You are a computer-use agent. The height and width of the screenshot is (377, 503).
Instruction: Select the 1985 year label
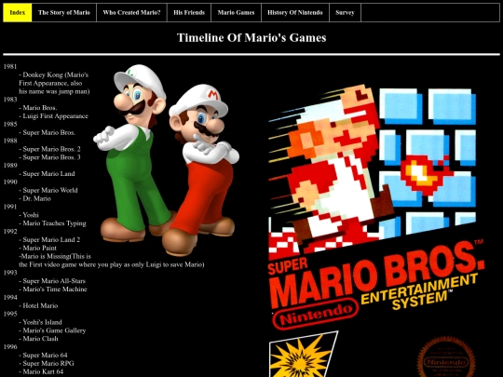(x=10, y=124)
